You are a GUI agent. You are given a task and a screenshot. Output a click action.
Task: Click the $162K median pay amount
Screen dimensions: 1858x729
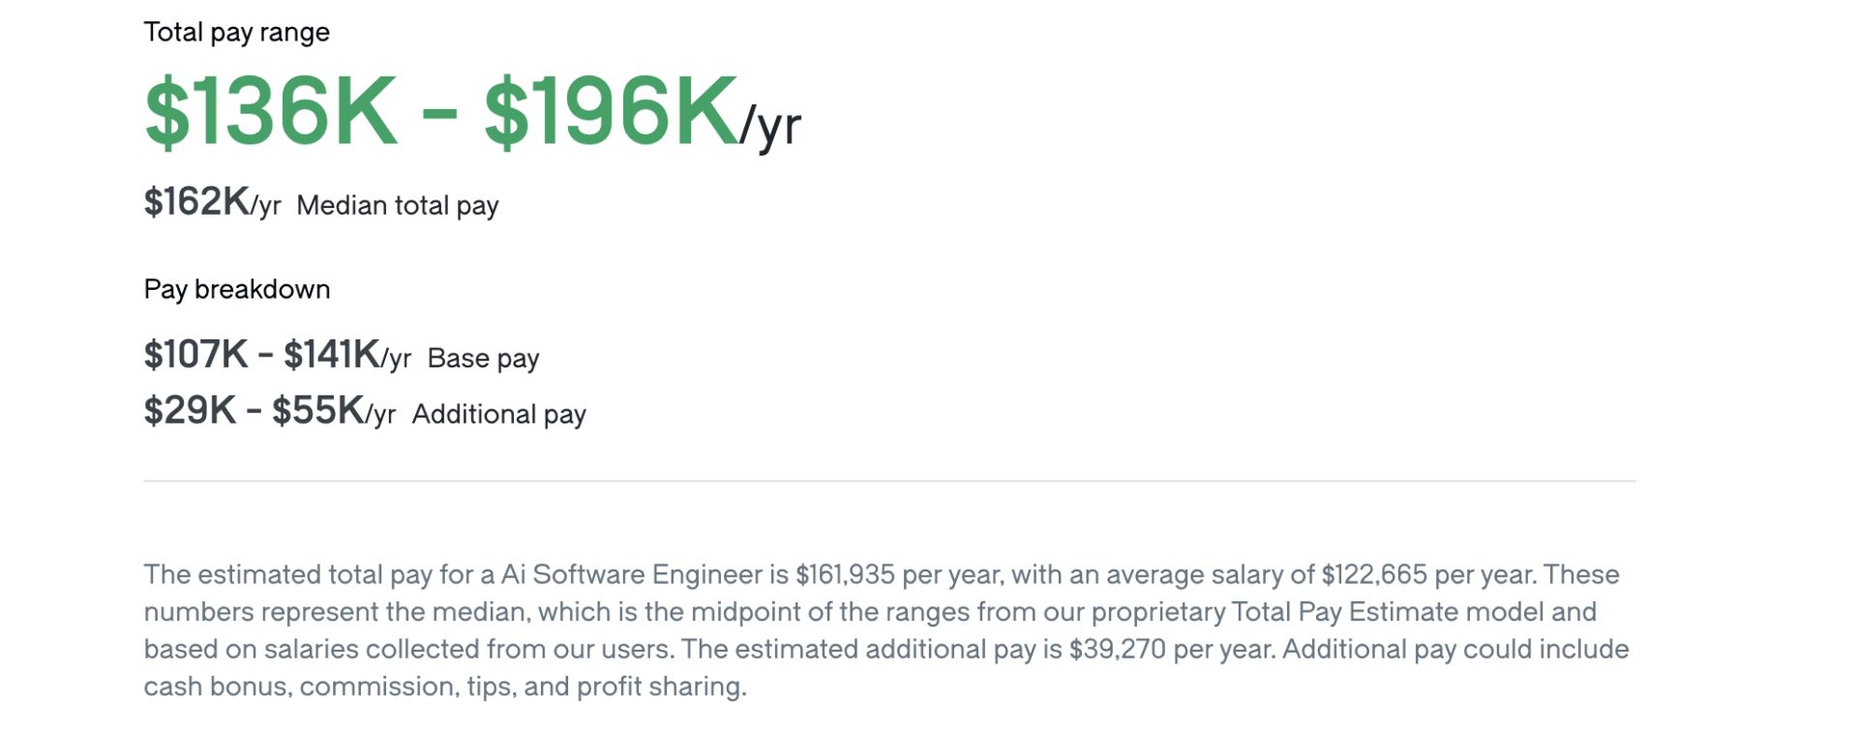pos(197,202)
